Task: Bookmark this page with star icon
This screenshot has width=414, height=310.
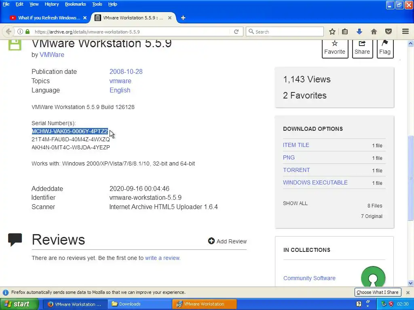Action: pyautogui.click(x=332, y=31)
